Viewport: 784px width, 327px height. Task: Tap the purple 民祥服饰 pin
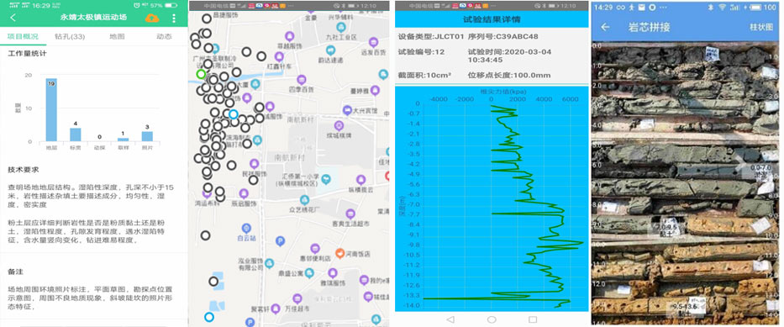pos(255,163)
